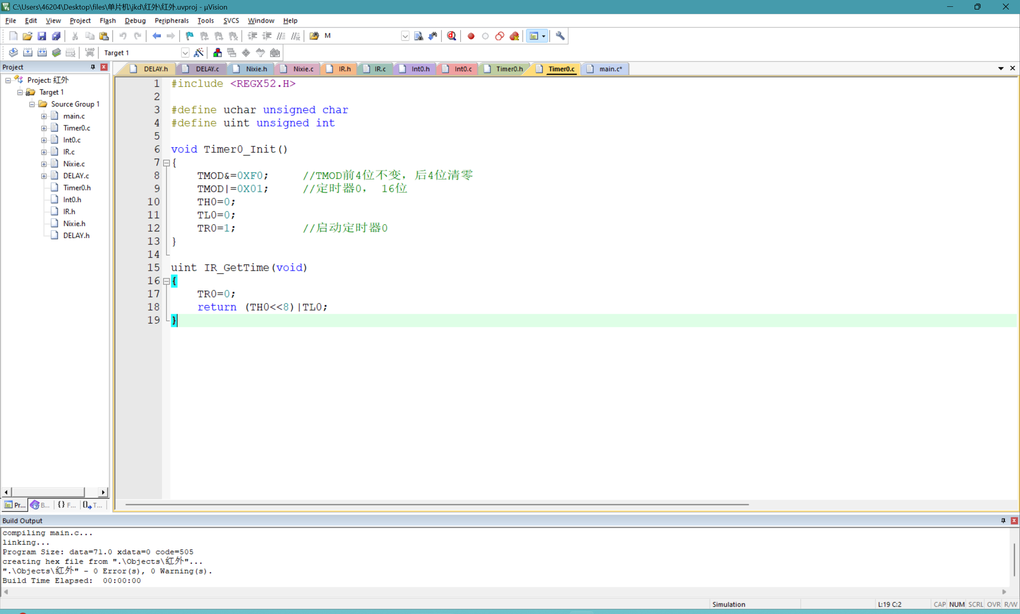Pin the Project panel

[93, 67]
